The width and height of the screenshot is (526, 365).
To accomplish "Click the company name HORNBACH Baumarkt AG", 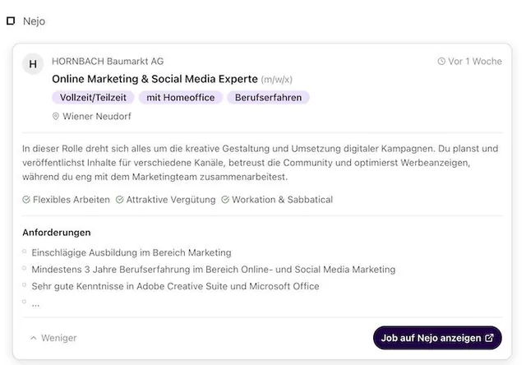I will (x=108, y=62).
